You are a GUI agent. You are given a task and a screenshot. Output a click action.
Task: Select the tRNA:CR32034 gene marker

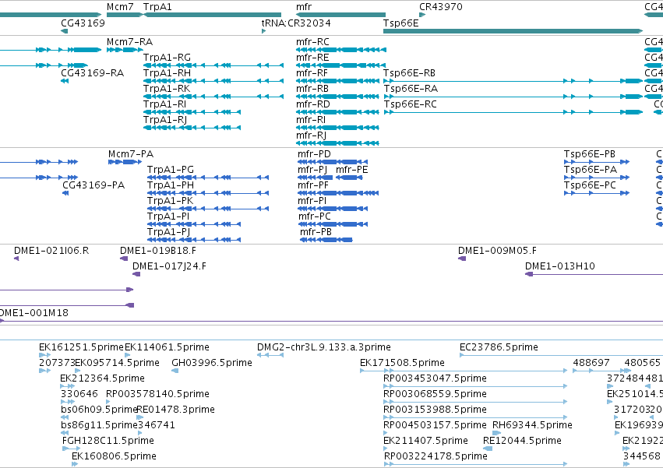click(264, 31)
